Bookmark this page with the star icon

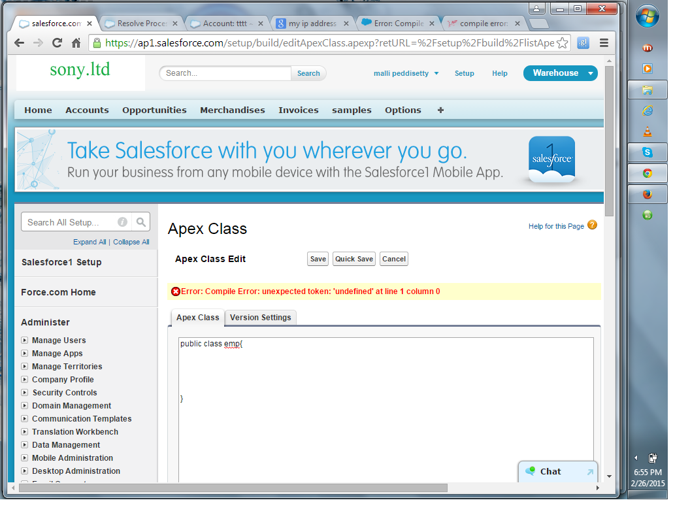(x=562, y=42)
